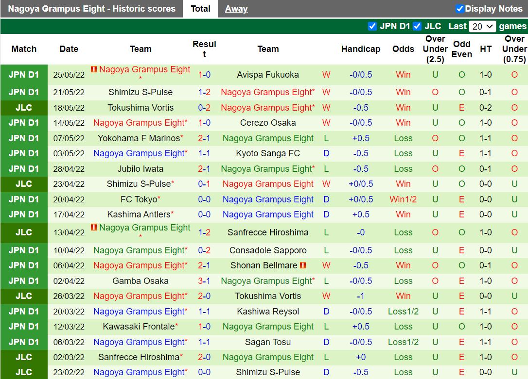Click the Over Under (2.5) column header
528x379 pixels.
435,49
